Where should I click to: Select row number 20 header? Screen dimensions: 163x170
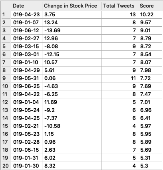tap(6, 166)
